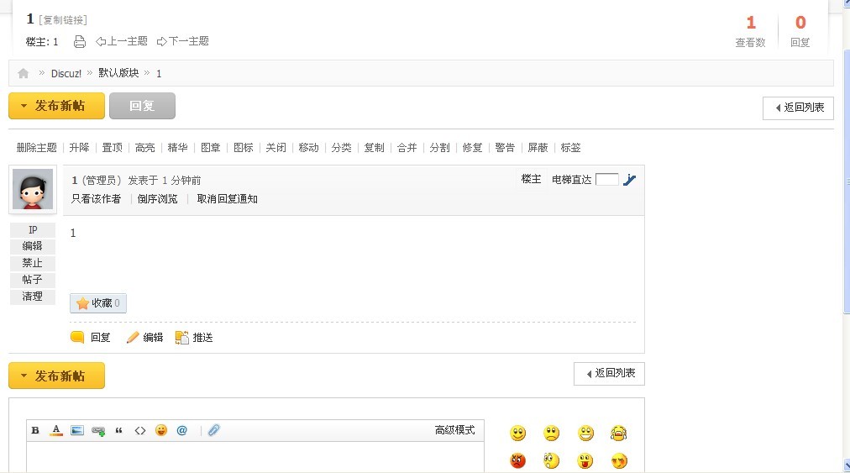Click code icon in editor toolbar
This screenshot has height=473, width=850.
point(140,431)
